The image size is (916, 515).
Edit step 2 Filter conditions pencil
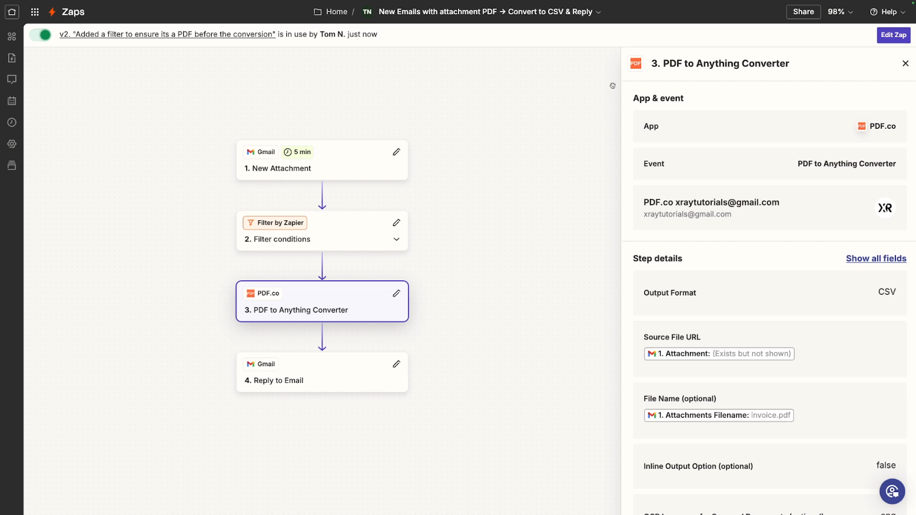pos(396,223)
